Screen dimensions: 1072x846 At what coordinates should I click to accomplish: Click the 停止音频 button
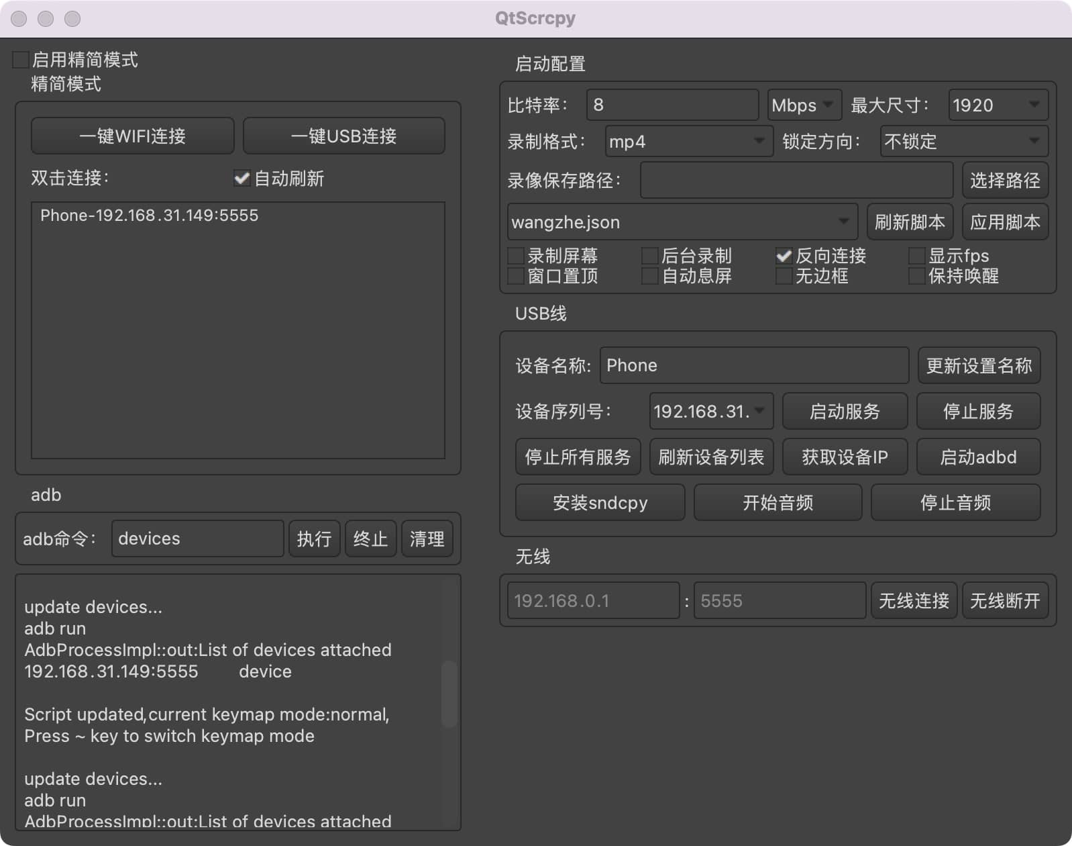click(x=955, y=502)
